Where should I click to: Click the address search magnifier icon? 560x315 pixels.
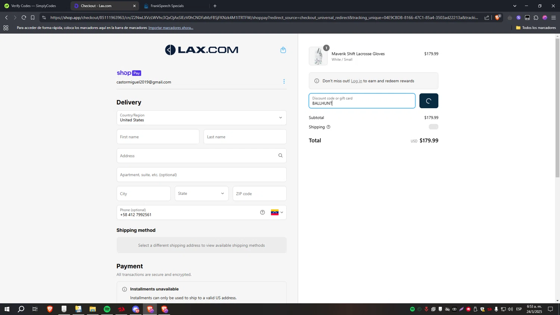point(280,156)
